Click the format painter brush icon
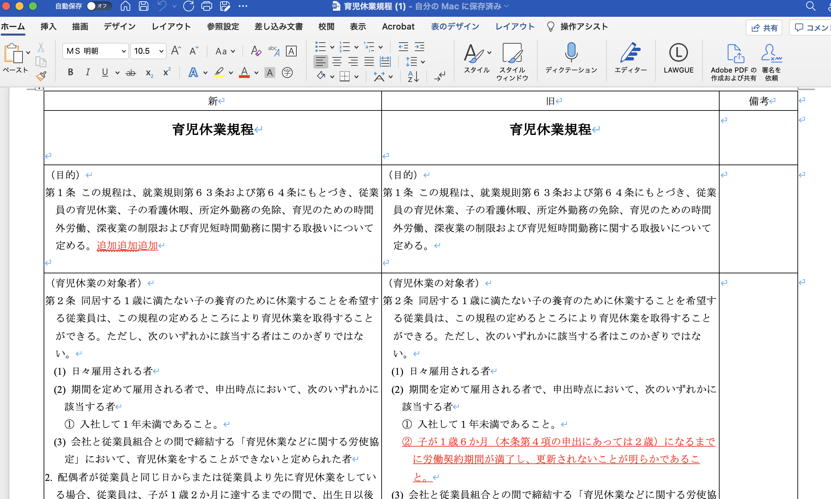The height and width of the screenshot is (499, 831). [x=41, y=76]
